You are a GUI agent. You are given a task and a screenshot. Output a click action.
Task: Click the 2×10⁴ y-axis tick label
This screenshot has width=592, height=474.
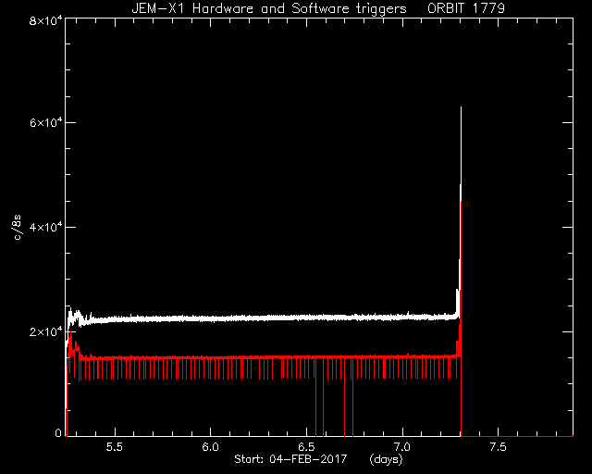pos(45,331)
